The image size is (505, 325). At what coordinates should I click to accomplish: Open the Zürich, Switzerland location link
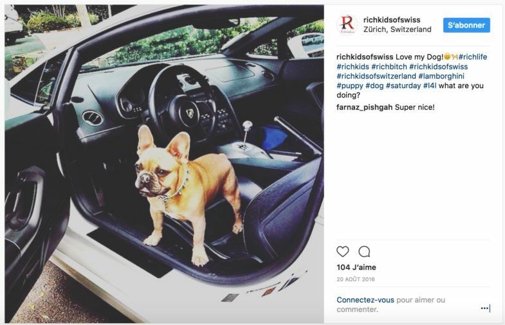[397, 30]
